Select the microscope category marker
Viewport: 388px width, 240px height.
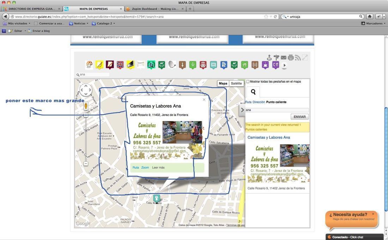point(151,65)
